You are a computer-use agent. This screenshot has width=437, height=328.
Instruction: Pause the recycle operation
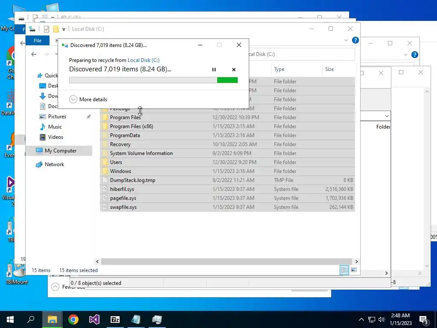[x=214, y=70]
